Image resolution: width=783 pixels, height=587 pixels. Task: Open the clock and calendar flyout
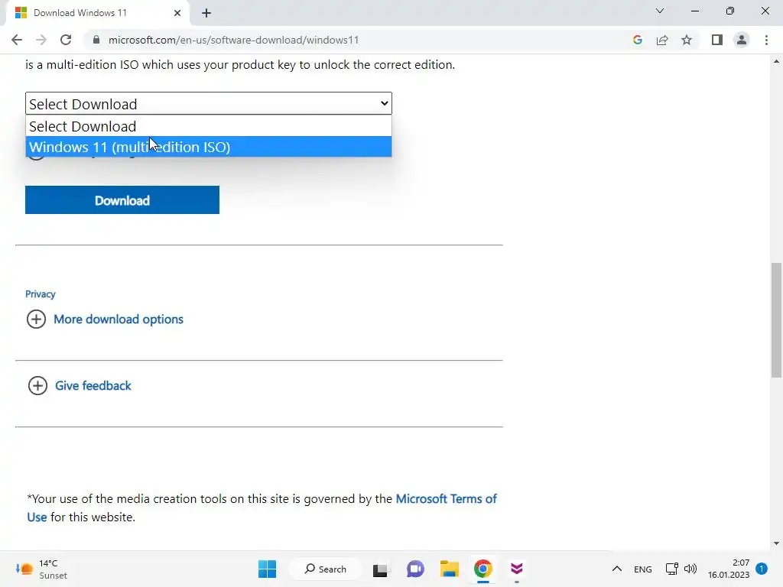click(x=729, y=569)
